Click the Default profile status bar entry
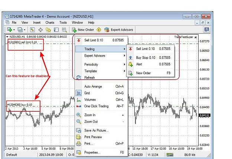 [x=12, y=155]
